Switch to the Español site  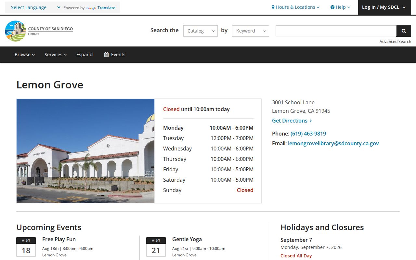click(85, 55)
